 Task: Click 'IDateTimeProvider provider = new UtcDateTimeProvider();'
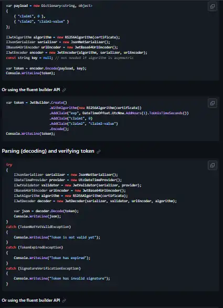coord(68,180)
